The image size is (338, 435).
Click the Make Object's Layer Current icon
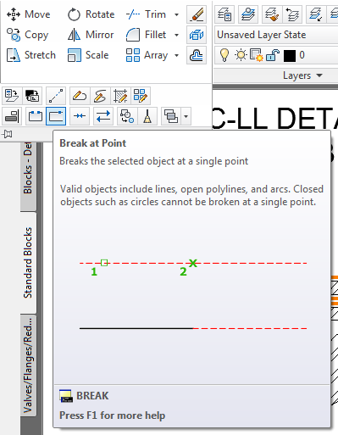pos(248,14)
